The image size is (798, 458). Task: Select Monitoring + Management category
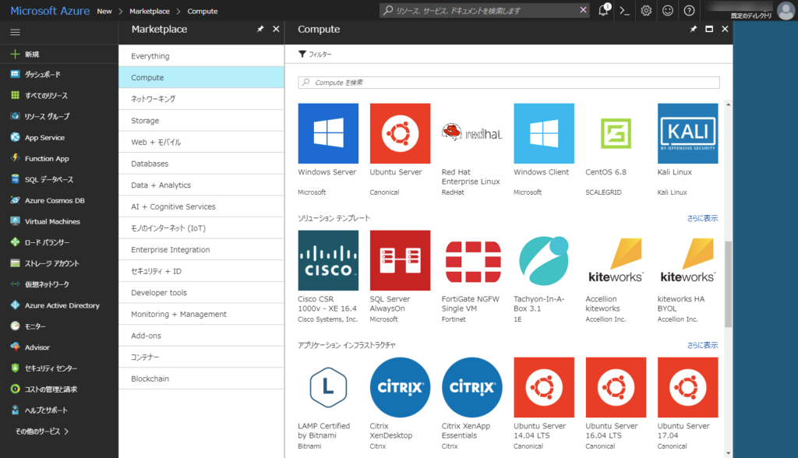202,314
